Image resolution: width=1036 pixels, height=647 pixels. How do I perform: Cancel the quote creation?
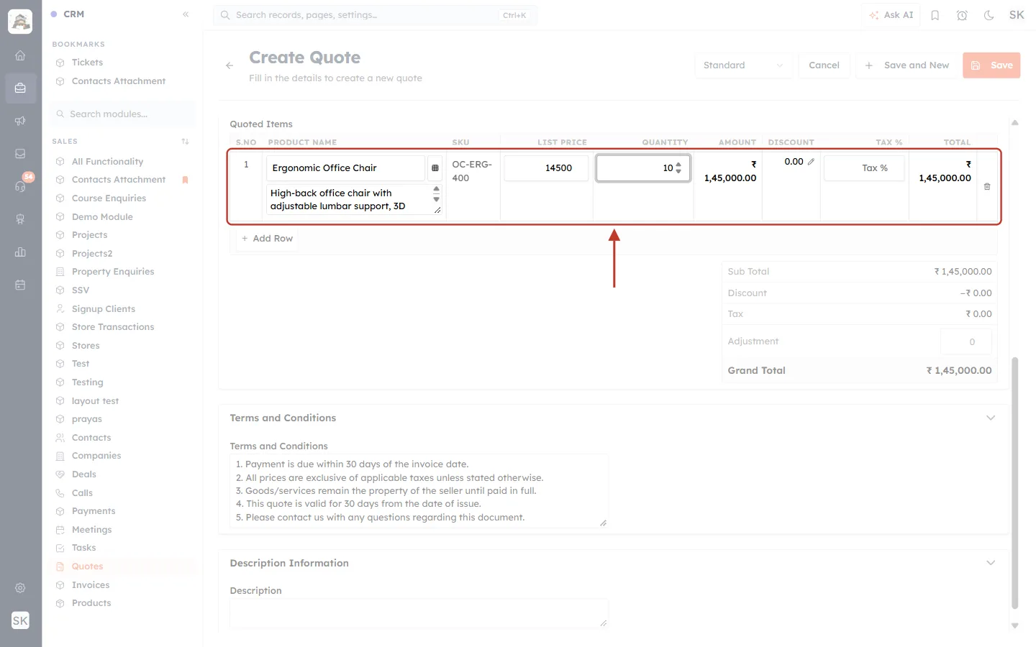(x=824, y=65)
